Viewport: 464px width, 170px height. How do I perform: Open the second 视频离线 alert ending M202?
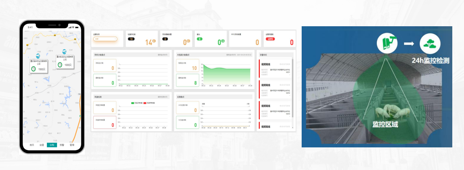tap(275, 89)
